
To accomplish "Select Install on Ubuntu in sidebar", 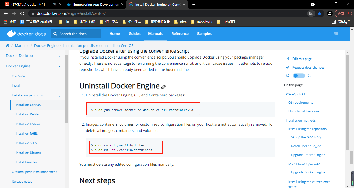I will pyautogui.click(x=28, y=153).
